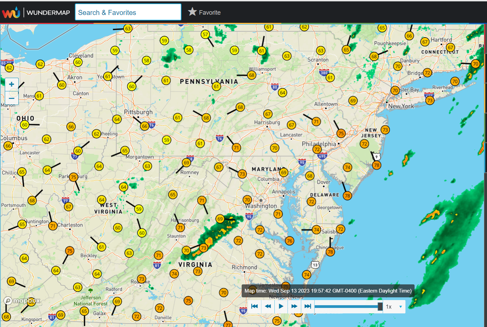Image resolution: width=487 pixels, height=327 pixels.
Task: Open the WunderMap home link
Action: [x=48, y=13]
